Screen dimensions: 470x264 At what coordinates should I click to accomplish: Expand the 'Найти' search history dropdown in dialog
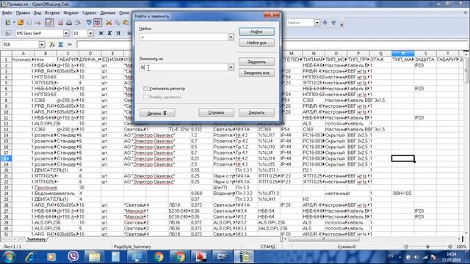tap(231, 37)
